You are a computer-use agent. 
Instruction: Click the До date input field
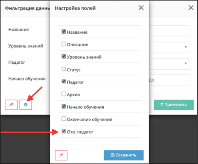click(169, 80)
